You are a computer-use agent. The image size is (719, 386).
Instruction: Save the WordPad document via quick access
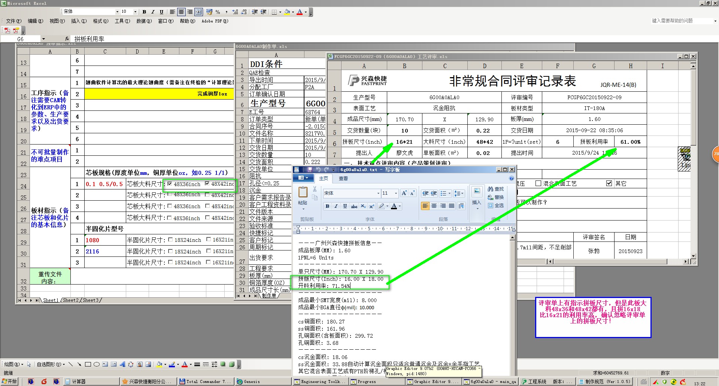[309, 170]
